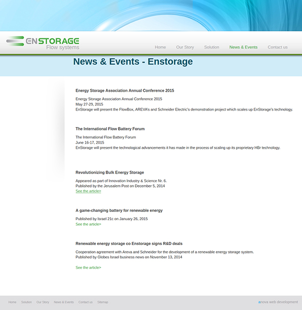Screen dimensions: 302x310
Task: Follow article link under A game-changing battery
Action: tap(88, 224)
